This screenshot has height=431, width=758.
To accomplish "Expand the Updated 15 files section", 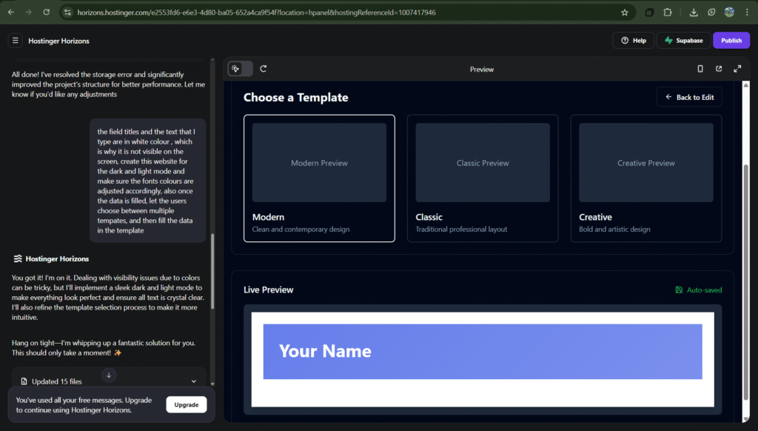I will [194, 381].
